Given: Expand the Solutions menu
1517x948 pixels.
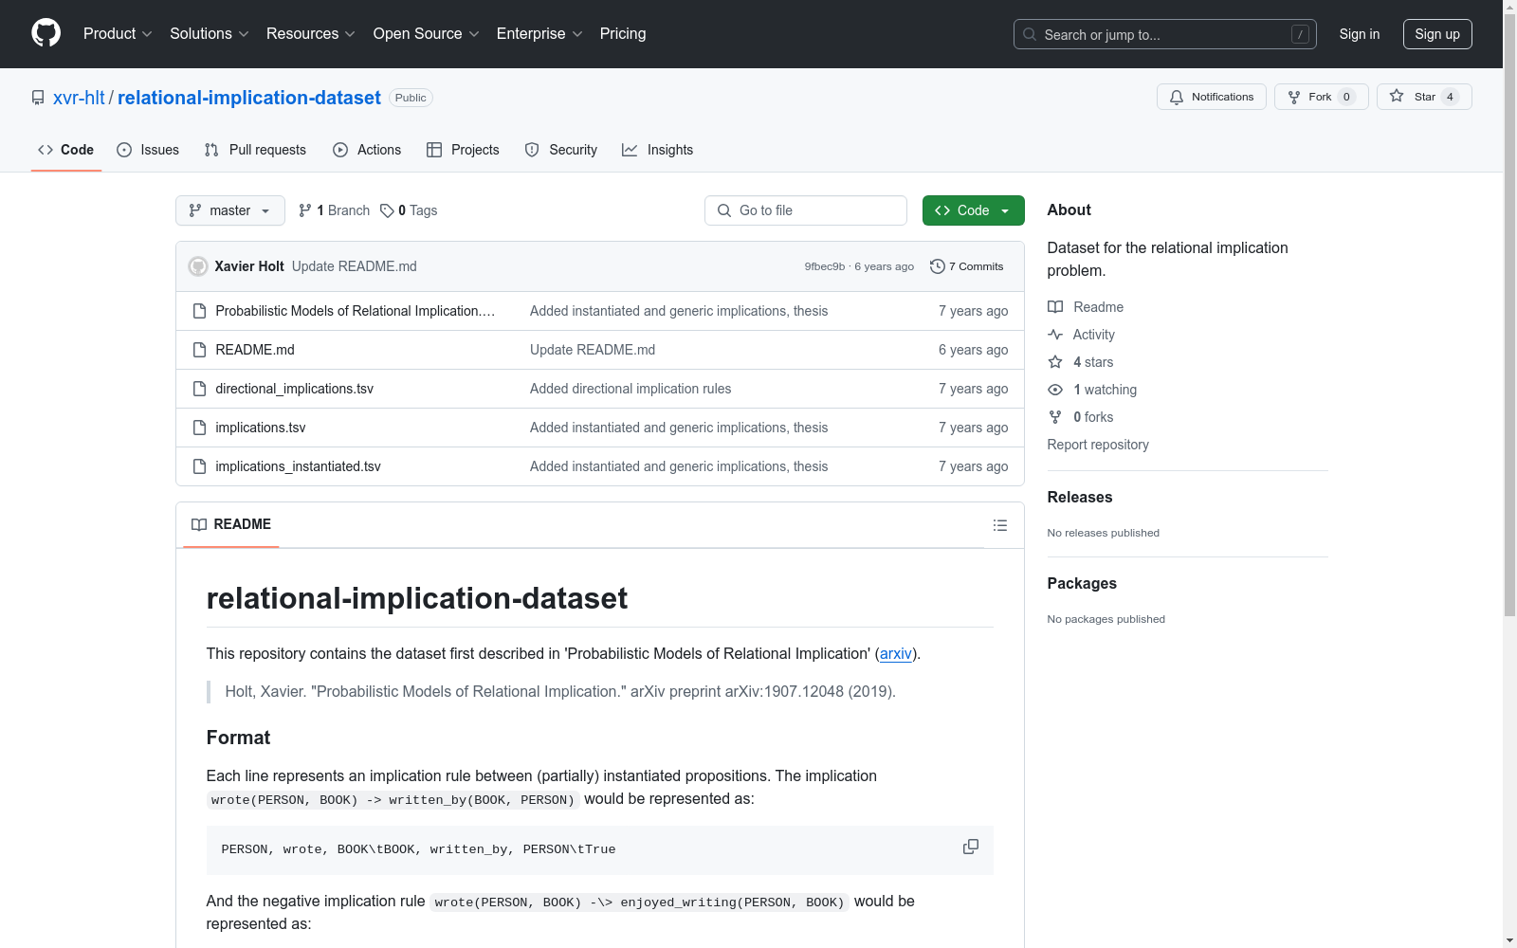Looking at the screenshot, I should tap(210, 34).
